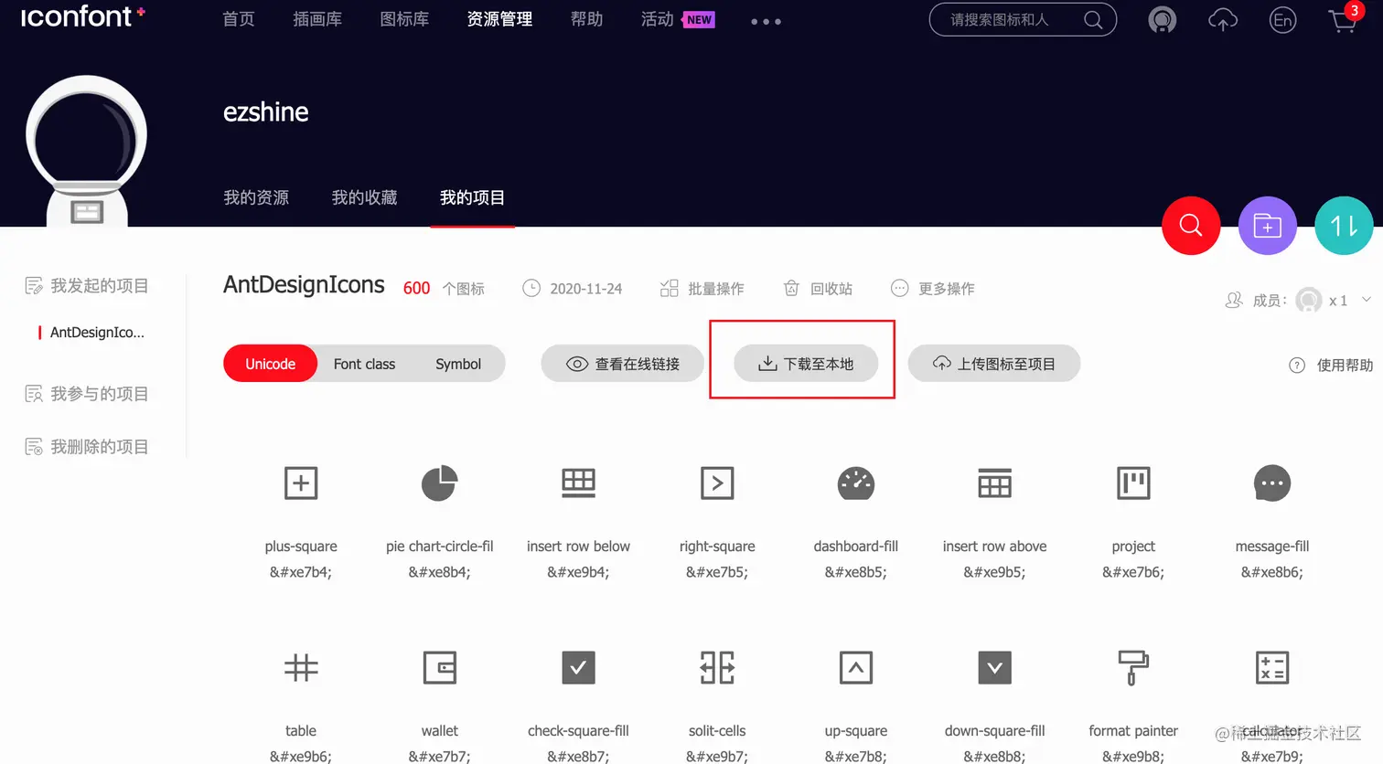This screenshot has width=1383, height=764.
Task: Select the message-fill icon
Action: click(x=1272, y=483)
